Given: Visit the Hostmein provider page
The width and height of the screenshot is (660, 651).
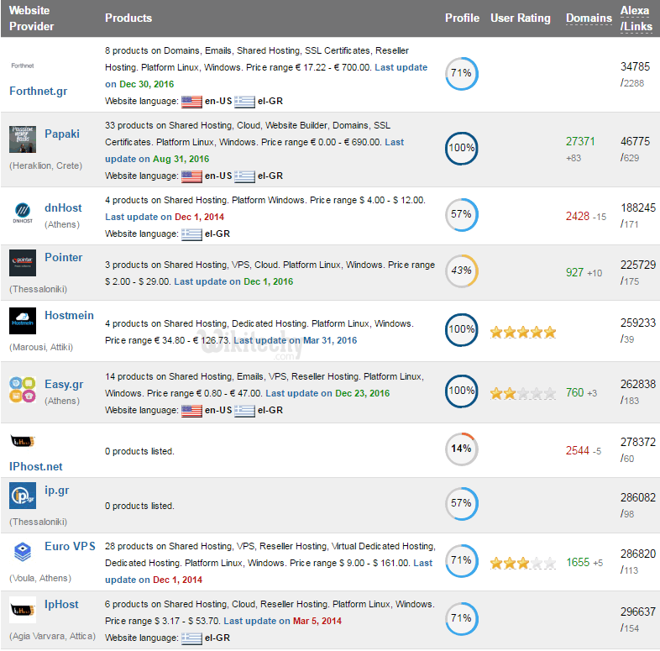Looking at the screenshot, I should point(69,315).
